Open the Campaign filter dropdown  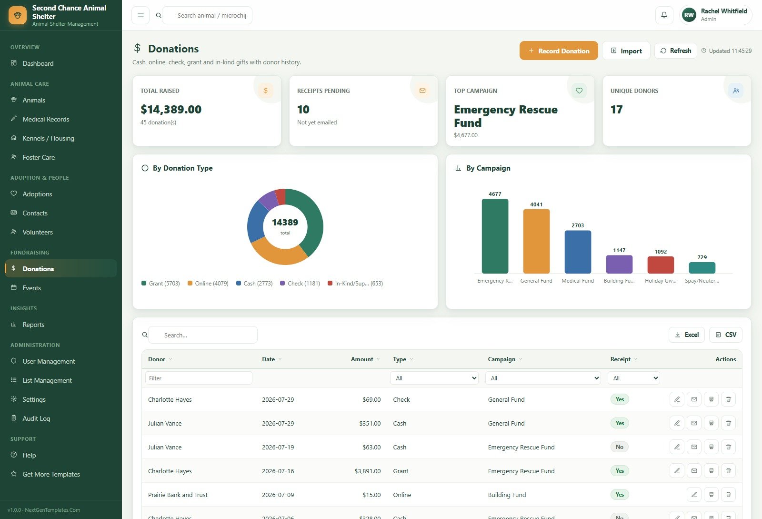pyautogui.click(x=543, y=378)
